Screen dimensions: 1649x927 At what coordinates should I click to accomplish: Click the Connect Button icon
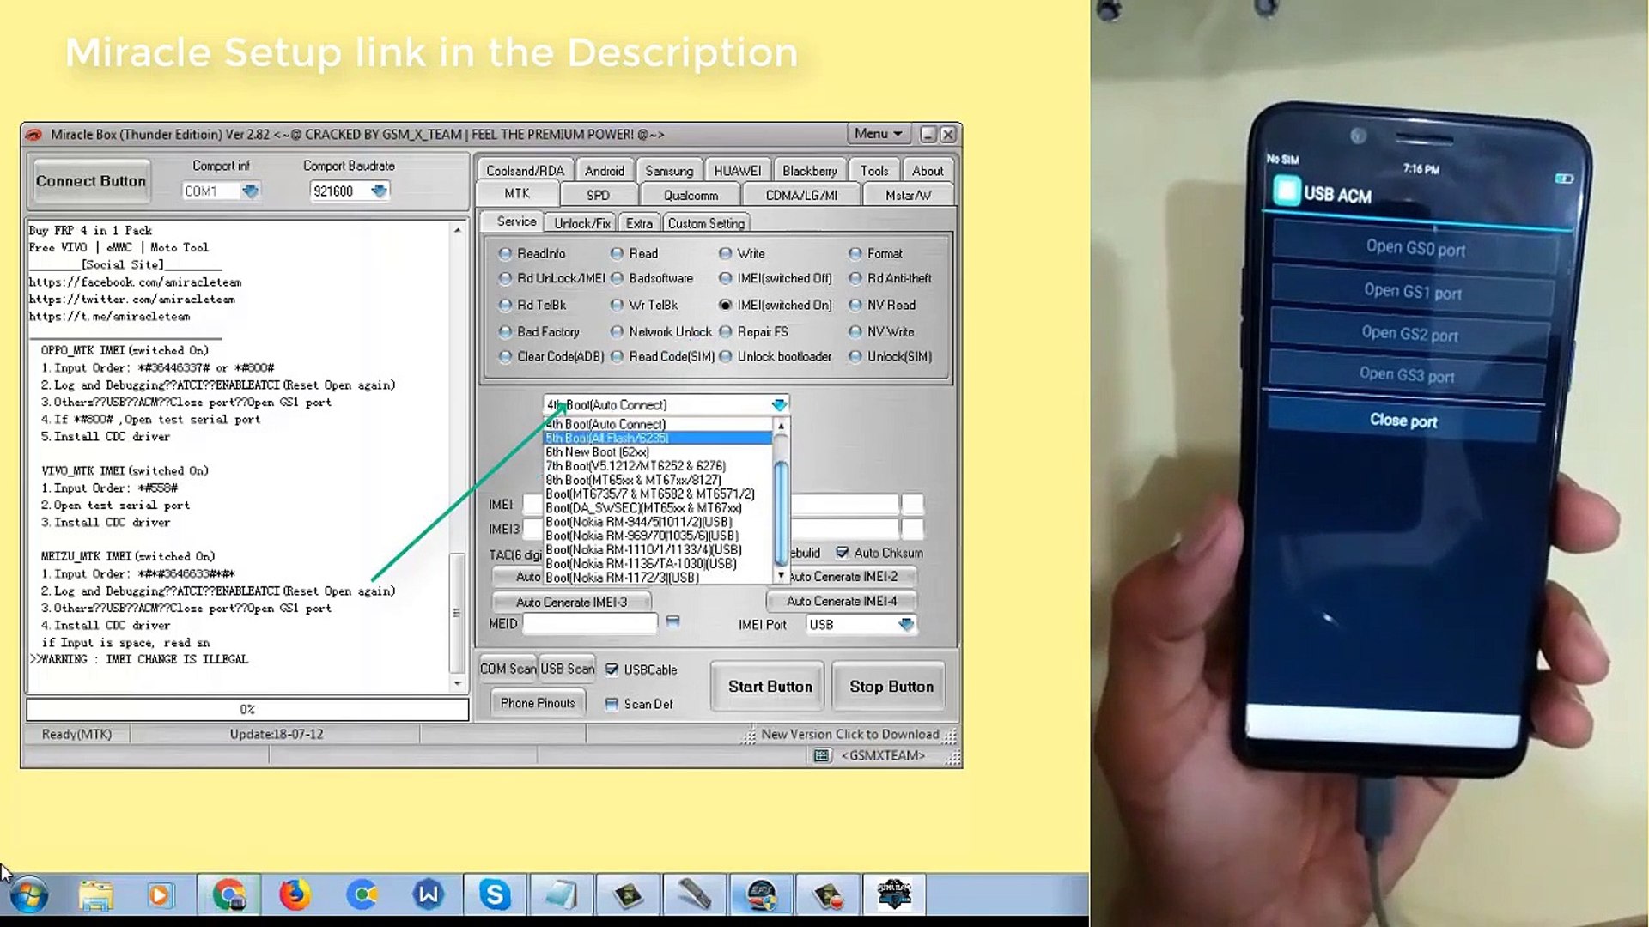[x=89, y=181]
